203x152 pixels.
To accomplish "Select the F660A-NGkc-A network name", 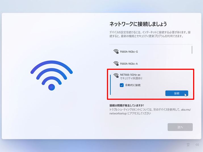I will click(129, 64).
